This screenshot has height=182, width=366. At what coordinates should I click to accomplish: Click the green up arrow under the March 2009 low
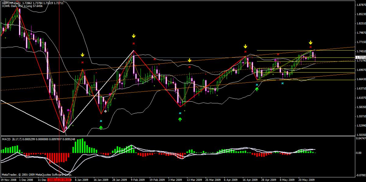(x=180, y=119)
